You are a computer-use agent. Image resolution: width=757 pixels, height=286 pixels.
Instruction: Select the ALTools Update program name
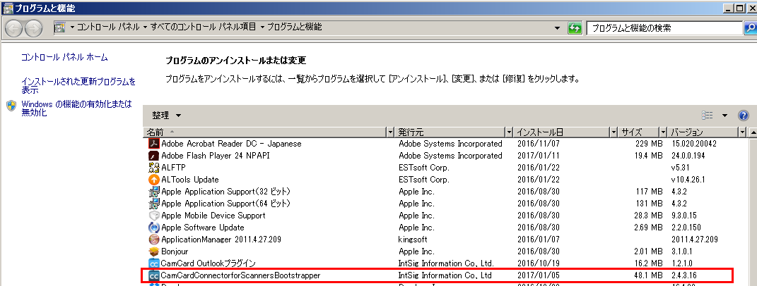point(189,180)
